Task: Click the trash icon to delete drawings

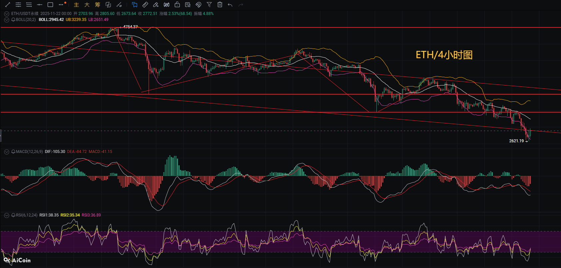Action: coord(220,5)
